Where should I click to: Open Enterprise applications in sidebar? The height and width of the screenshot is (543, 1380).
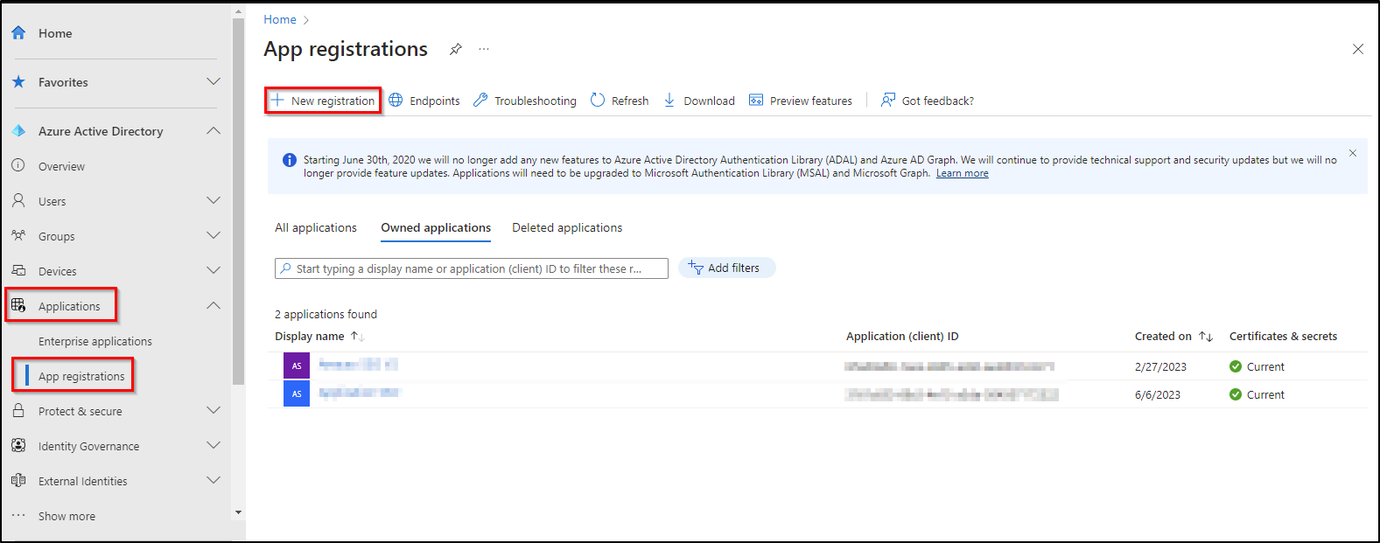pos(95,342)
